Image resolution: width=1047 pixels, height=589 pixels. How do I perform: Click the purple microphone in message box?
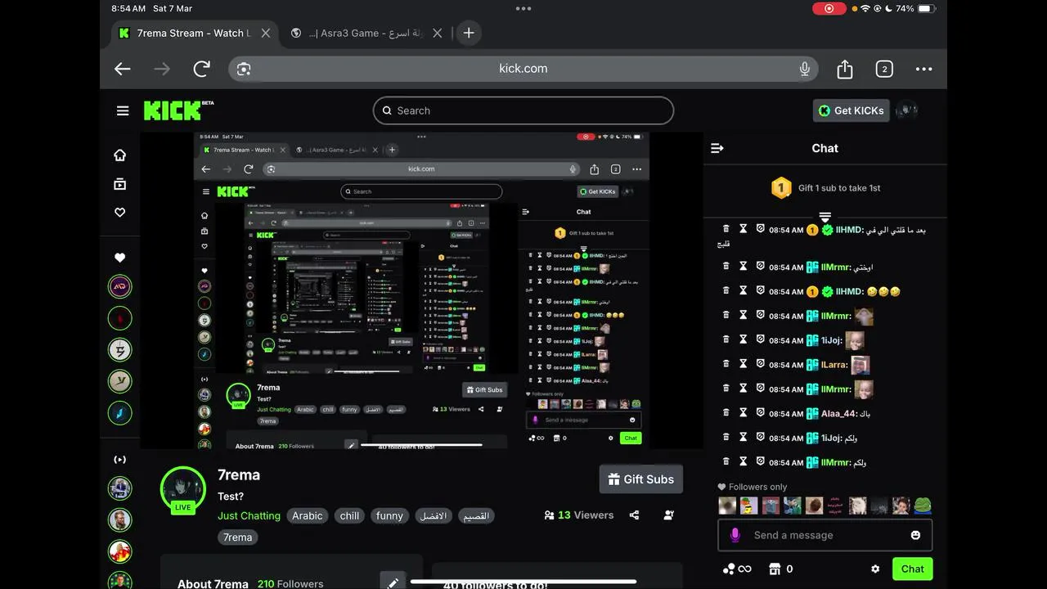click(x=735, y=535)
